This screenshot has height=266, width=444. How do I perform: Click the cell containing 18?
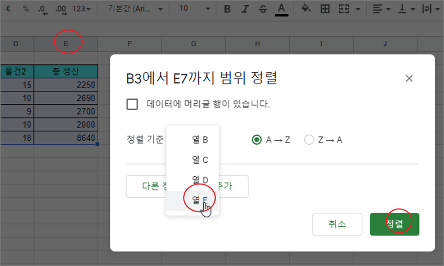point(17,138)
